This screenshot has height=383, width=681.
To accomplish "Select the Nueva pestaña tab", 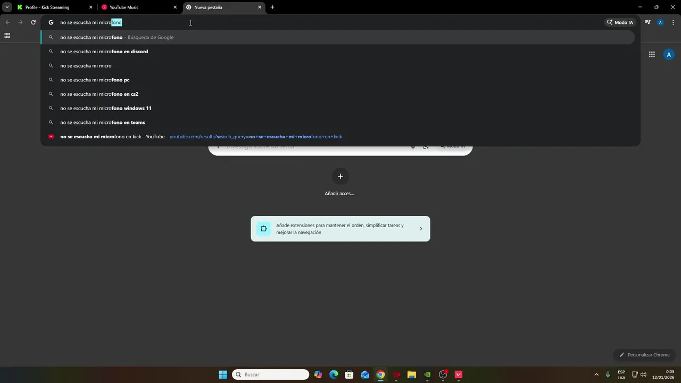I will (223, 7).
